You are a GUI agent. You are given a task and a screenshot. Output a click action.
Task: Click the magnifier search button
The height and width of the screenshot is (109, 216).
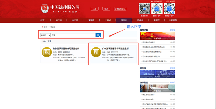click(98, 35)
